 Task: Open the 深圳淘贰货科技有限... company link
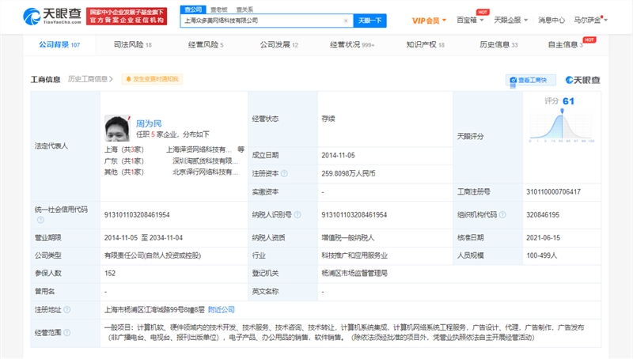pyautogui.click(x=206, y=161)
